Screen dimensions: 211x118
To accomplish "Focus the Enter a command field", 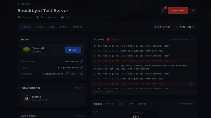I will [x=144, y=92].
